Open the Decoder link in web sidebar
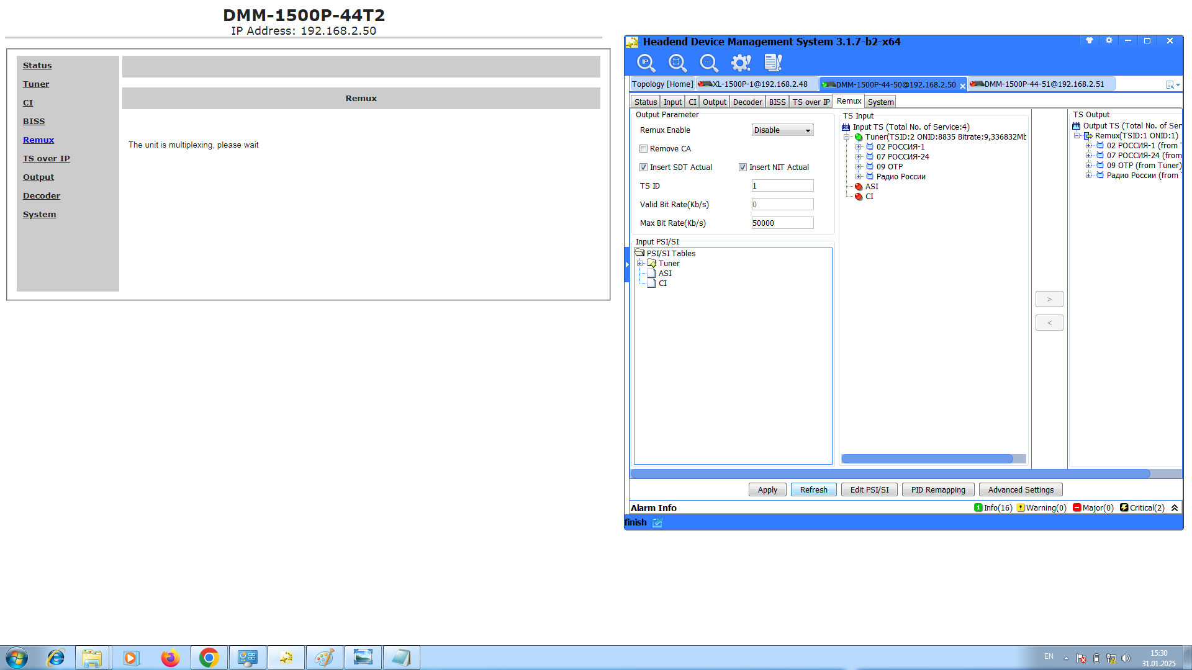 coord(42,196)
